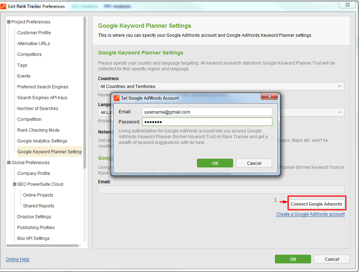Close the Edit Rank Tracker Preferences window
This screenshot has width=359, height=272.
point(347,5)
